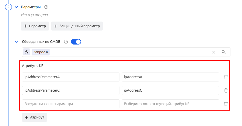Click the empty parameter name field
This screenshot has height=126, width=242.
tap(70, 104)
